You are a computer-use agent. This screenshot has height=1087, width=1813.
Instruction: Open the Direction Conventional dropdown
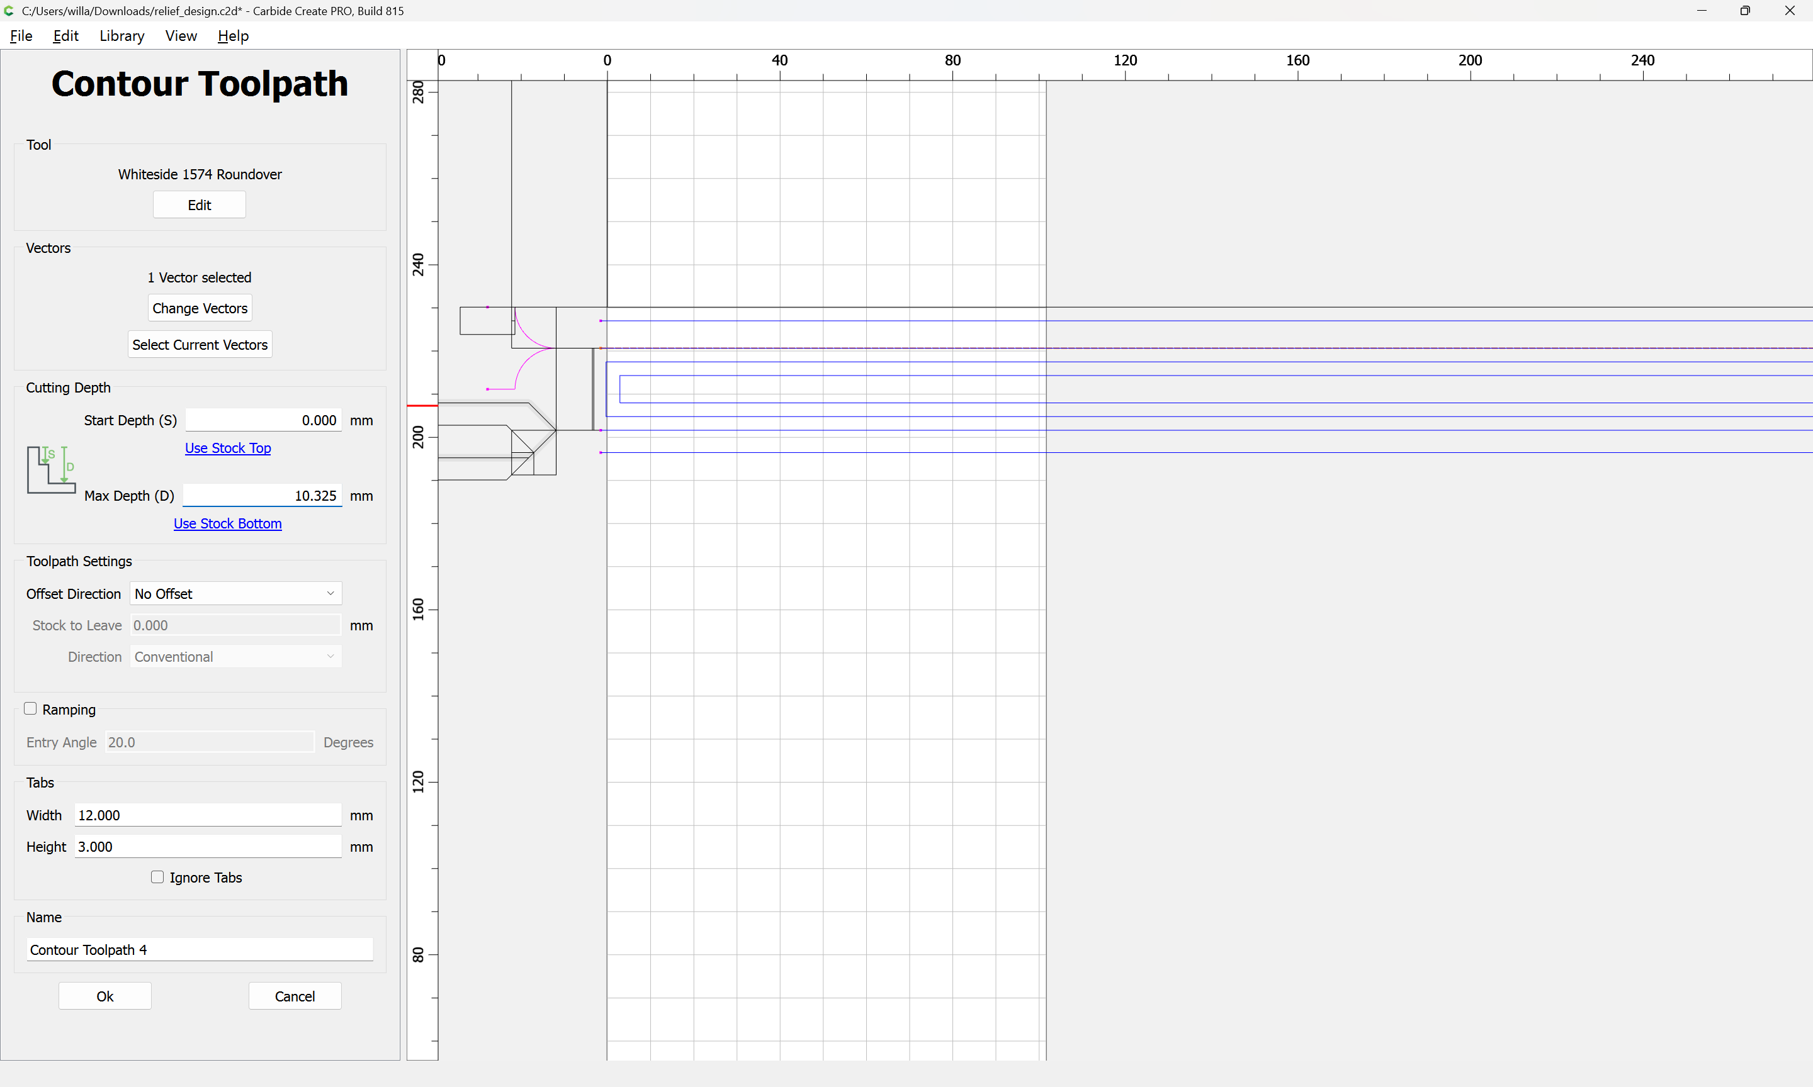236,656
